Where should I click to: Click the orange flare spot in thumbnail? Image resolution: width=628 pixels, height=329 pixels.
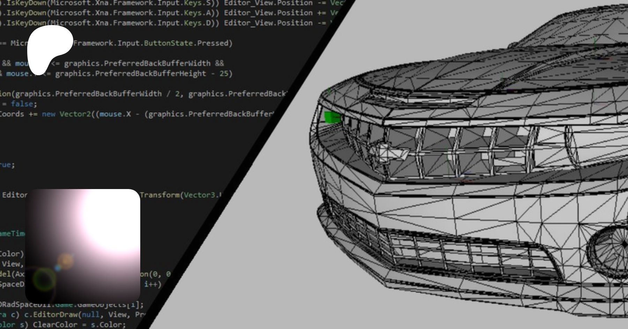[65, 260]
